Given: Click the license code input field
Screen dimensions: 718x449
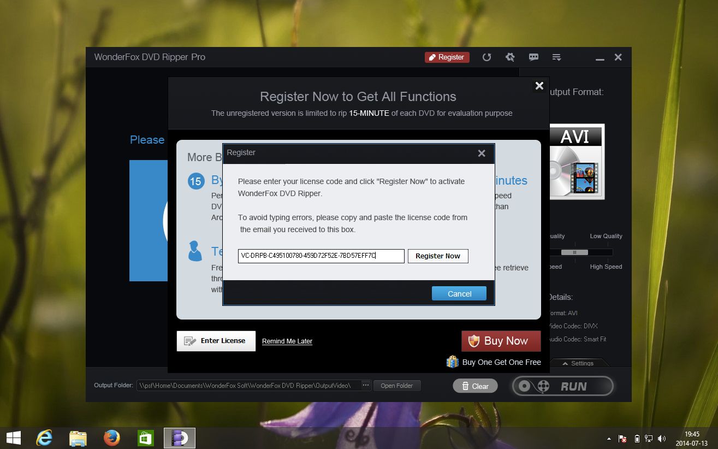Looking at the screenshot, I should [321, 256].
